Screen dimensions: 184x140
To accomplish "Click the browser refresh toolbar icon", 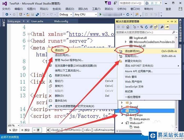I will coord(128,14).
